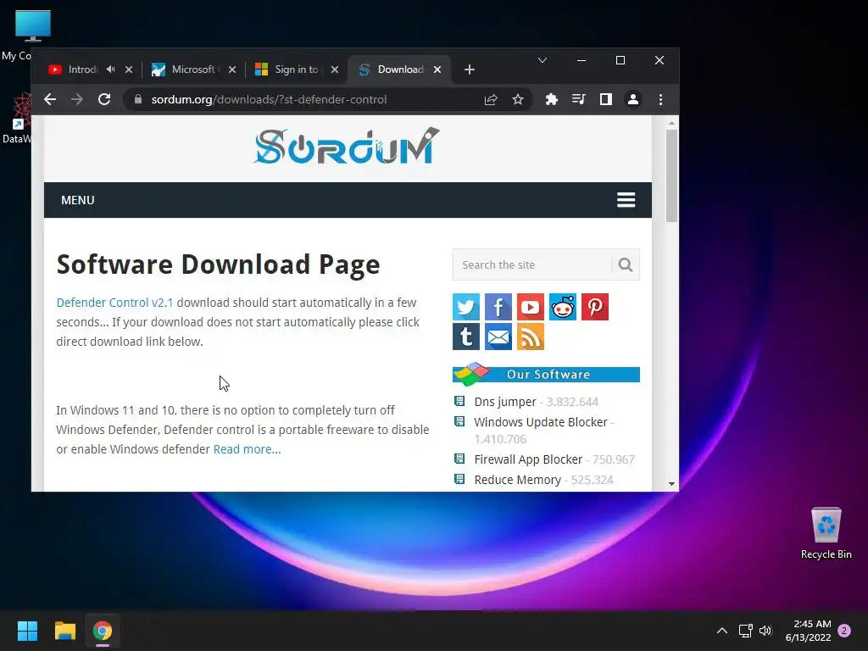Click the Search the site field
The height and width of the screenshot is (651, 868).
tap(532, 264)
